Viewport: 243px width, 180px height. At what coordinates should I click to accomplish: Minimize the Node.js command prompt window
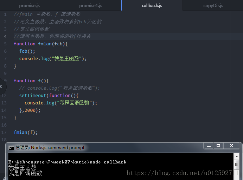209,146
